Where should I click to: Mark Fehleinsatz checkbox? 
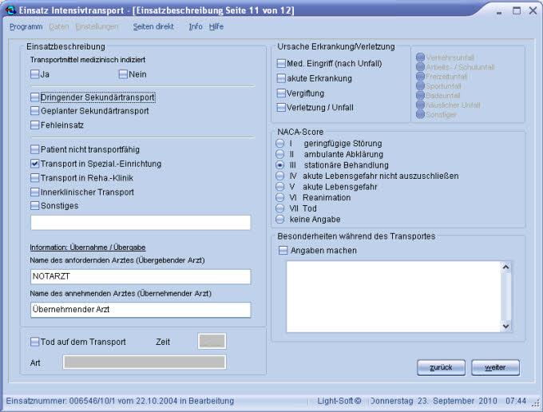[34, 125]
